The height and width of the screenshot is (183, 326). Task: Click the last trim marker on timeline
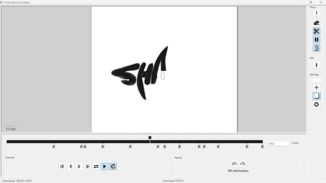(x=263, y=147)
